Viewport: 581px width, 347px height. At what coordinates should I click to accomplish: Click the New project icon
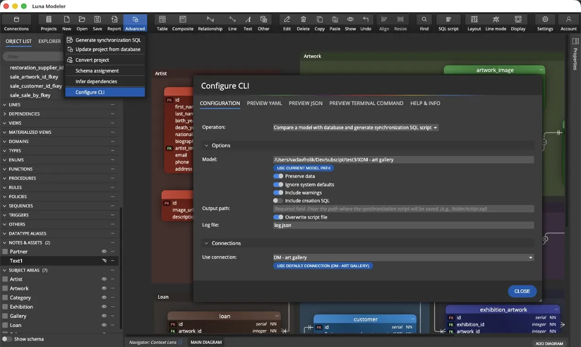(67, 23)
